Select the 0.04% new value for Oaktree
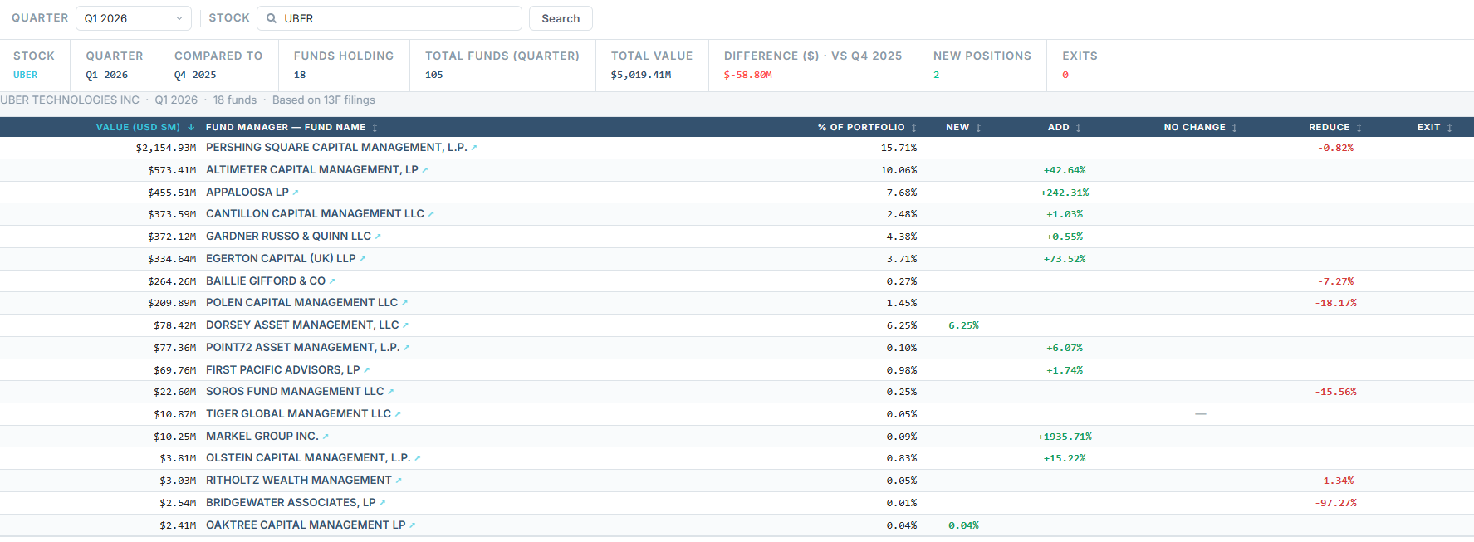Viewport: 1474px width, 542px height. click(x=963, y=525)
